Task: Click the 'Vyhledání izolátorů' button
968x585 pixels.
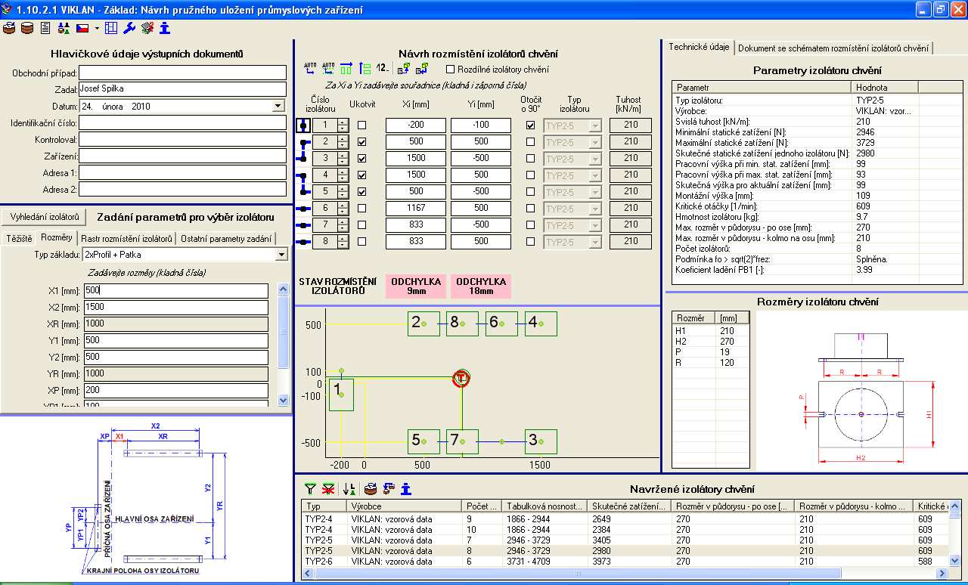Action: (x=45, y=217)
